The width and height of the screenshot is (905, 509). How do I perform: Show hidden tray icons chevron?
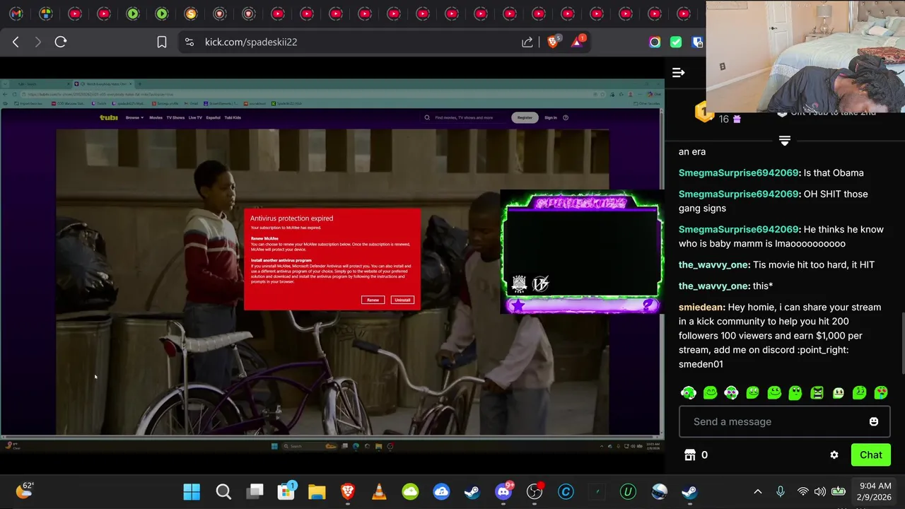point(758,491)
